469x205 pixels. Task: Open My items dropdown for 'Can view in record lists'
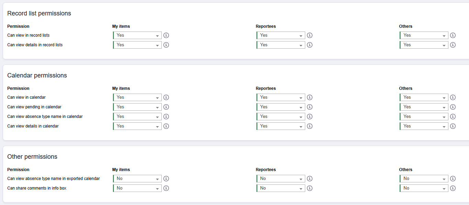tap(137, 35)
